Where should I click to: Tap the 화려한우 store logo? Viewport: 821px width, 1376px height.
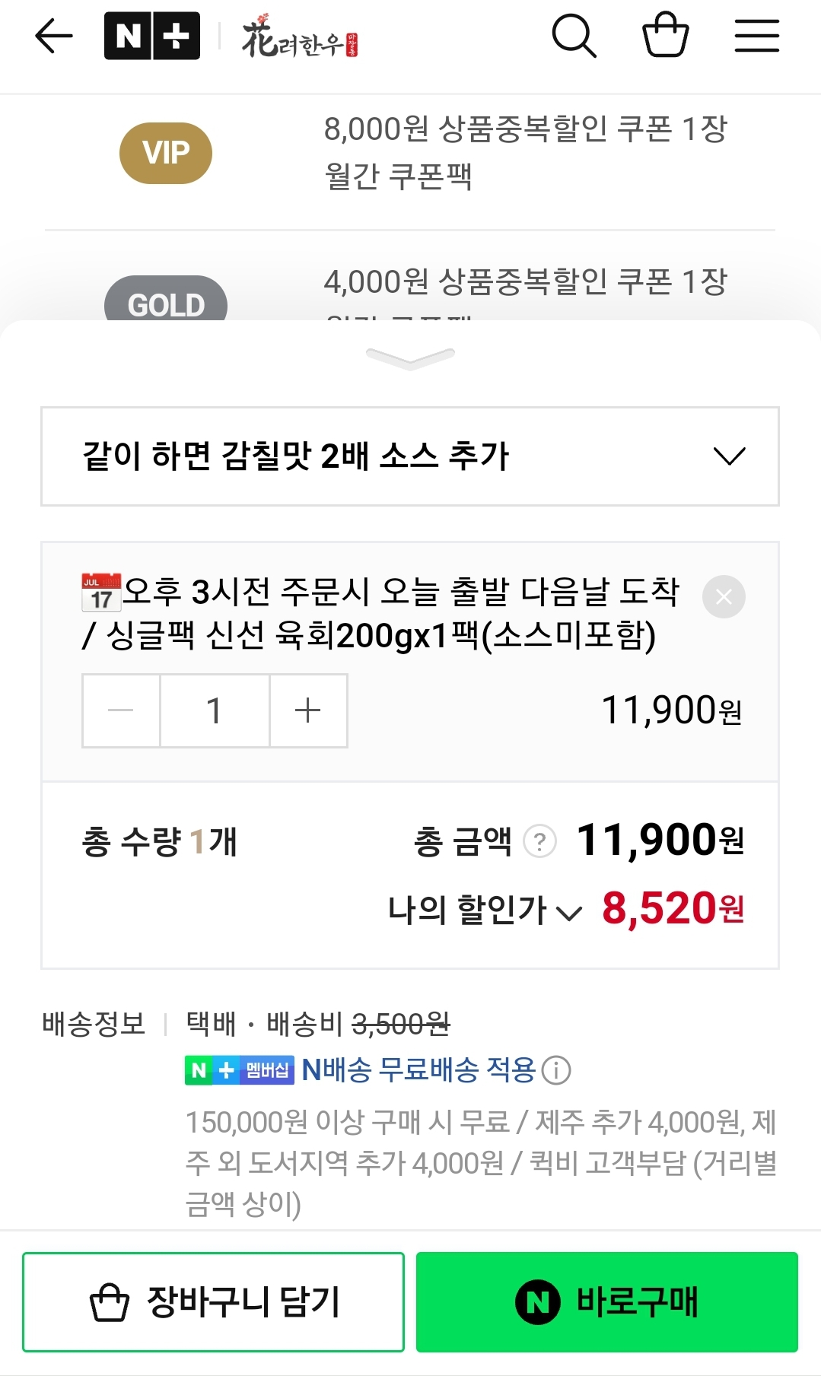tap(300, 37)
